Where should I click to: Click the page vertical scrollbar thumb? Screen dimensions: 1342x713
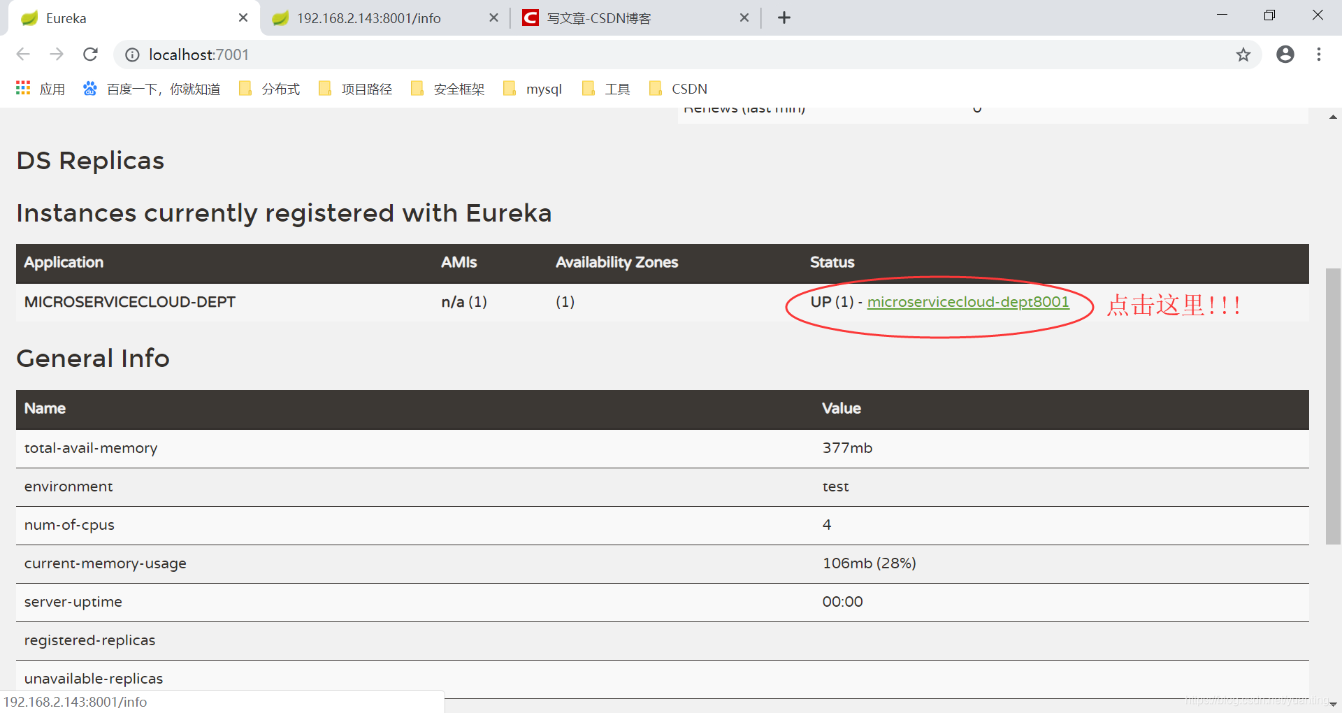pos(1333,405)
